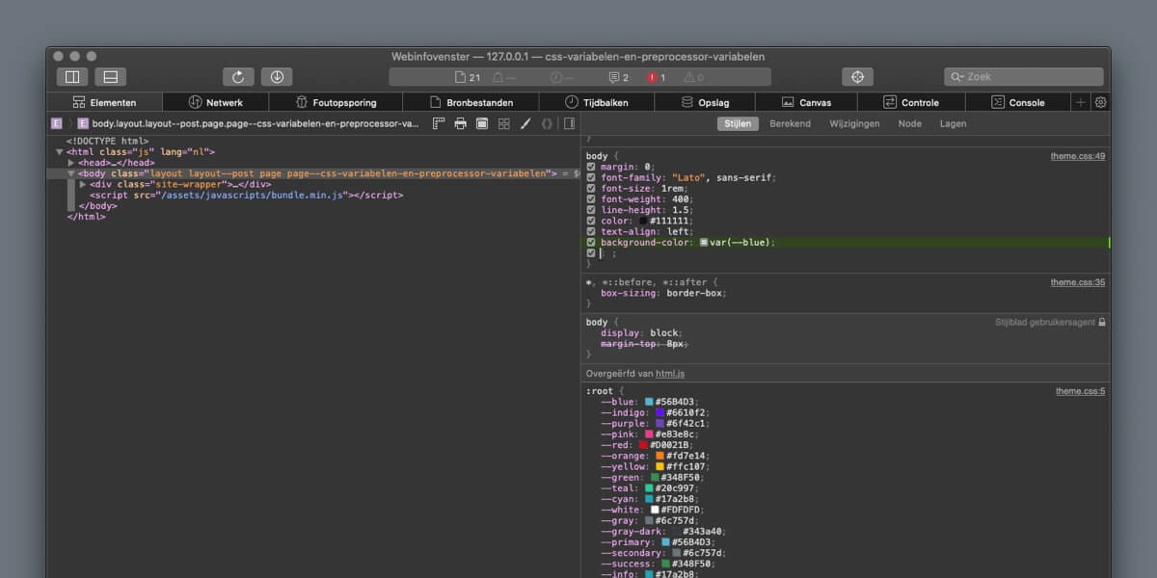Open Web Inspector settings gear
1157x578 pixels.
click(x=1101, y=102)
